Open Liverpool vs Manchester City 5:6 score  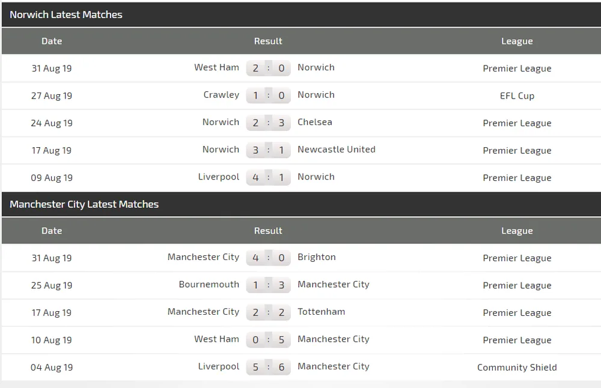pos(268,368)
